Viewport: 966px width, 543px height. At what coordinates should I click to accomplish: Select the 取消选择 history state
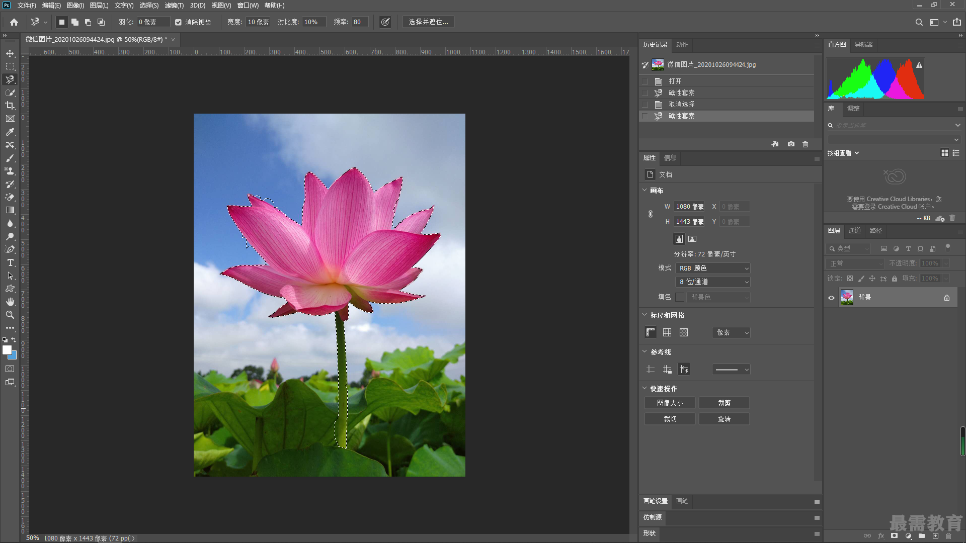(x=727, y=104)
